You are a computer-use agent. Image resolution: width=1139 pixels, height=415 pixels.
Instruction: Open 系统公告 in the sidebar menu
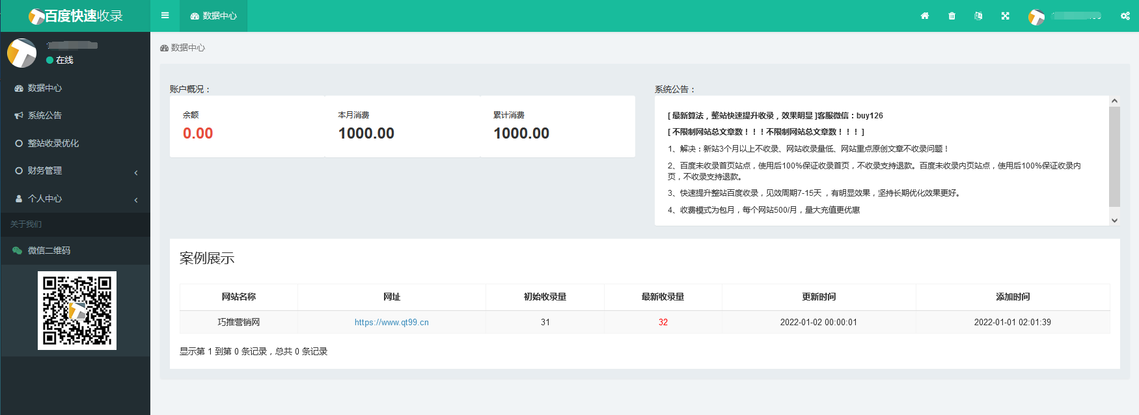click(75, 115)
